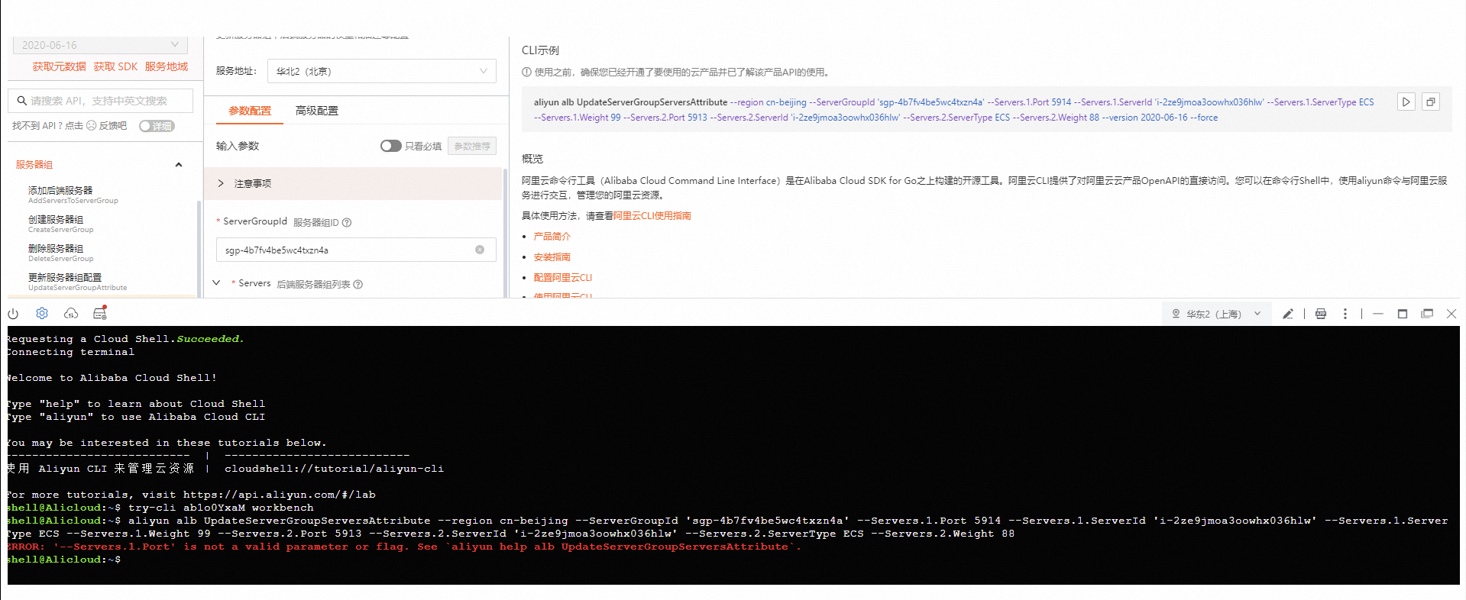Clear the ServerGroupId input value

(x=480, y=250)
